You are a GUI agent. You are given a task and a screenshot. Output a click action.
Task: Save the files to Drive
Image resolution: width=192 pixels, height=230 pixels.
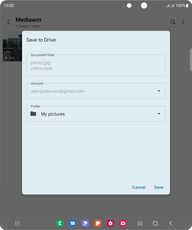click(159, 187)
